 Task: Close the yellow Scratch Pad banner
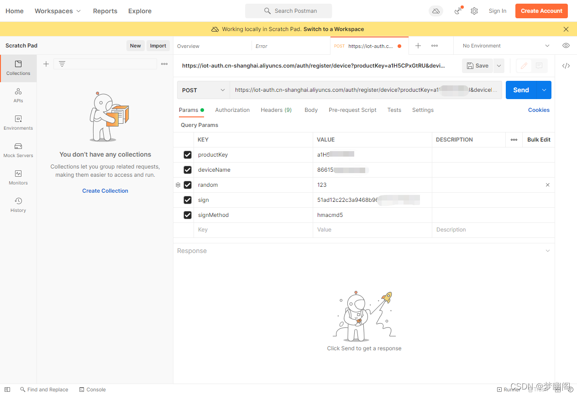[x=566, y=29]
